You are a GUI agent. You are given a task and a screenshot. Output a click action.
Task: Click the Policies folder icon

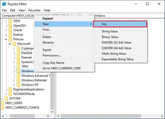click(10, 39)
